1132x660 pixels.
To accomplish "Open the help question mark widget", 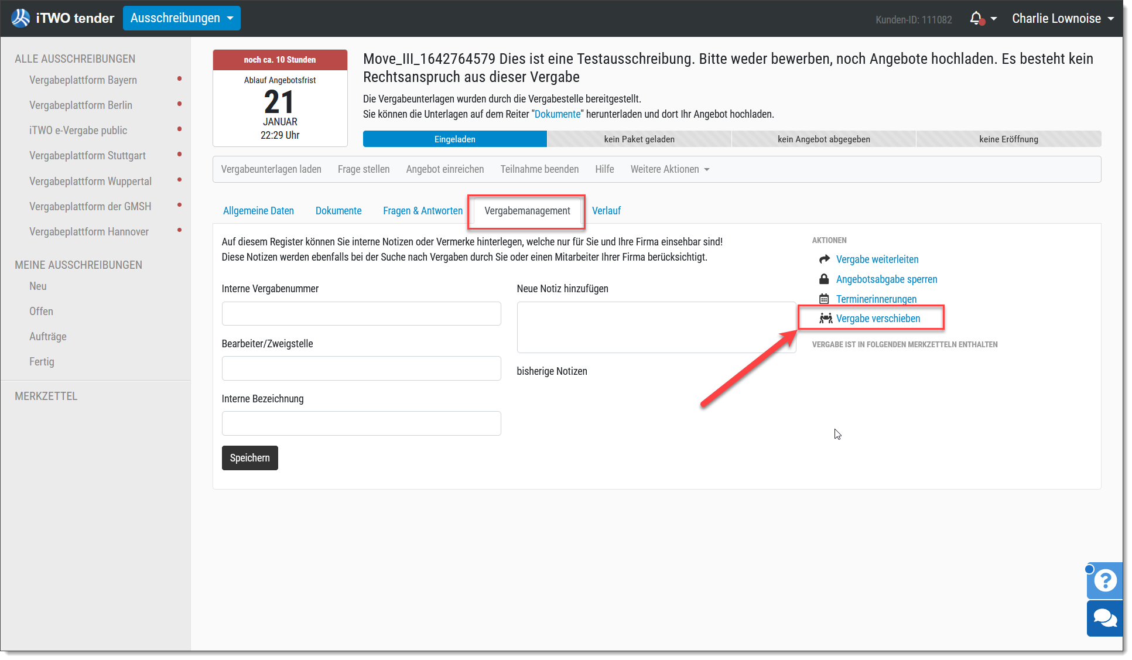I will click(x=1105, y=580).
